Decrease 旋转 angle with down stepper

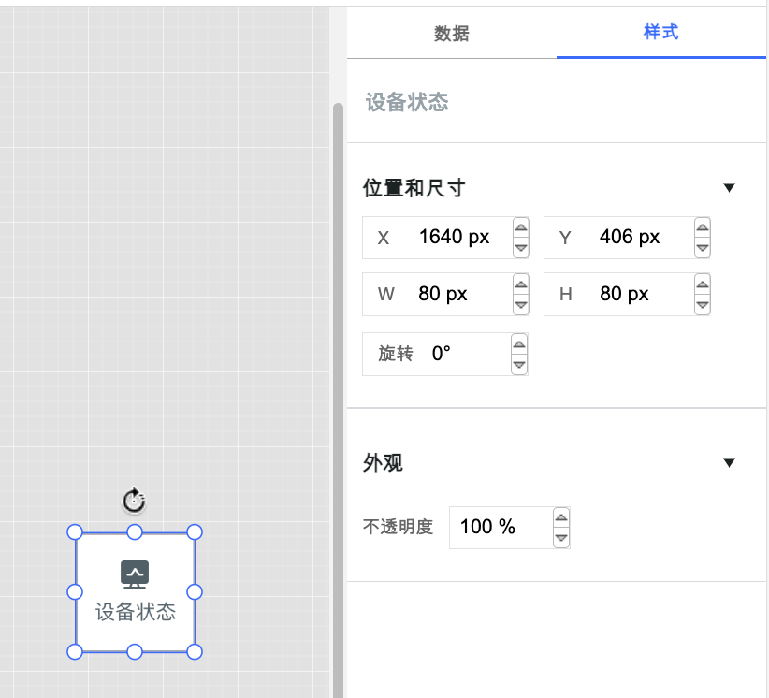coord(519,365)
